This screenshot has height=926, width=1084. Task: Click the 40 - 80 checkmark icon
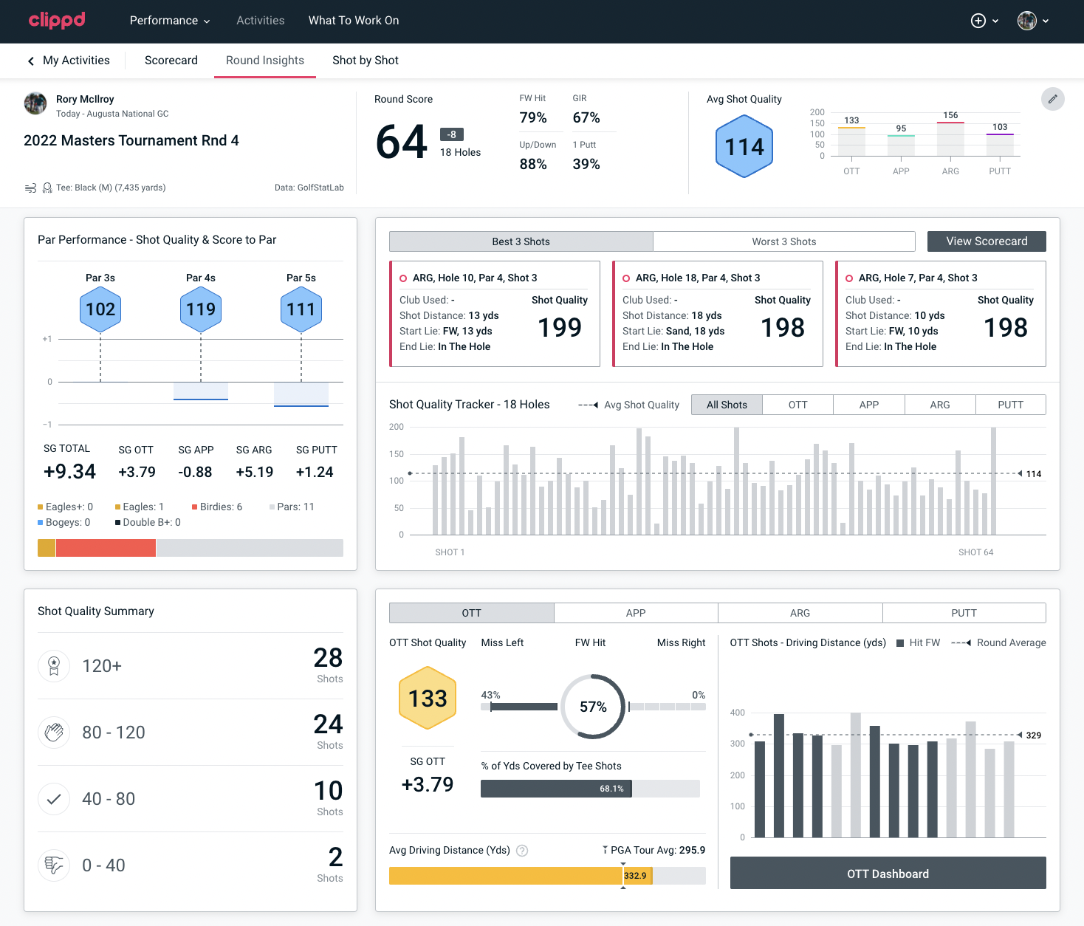click(54, 799)
